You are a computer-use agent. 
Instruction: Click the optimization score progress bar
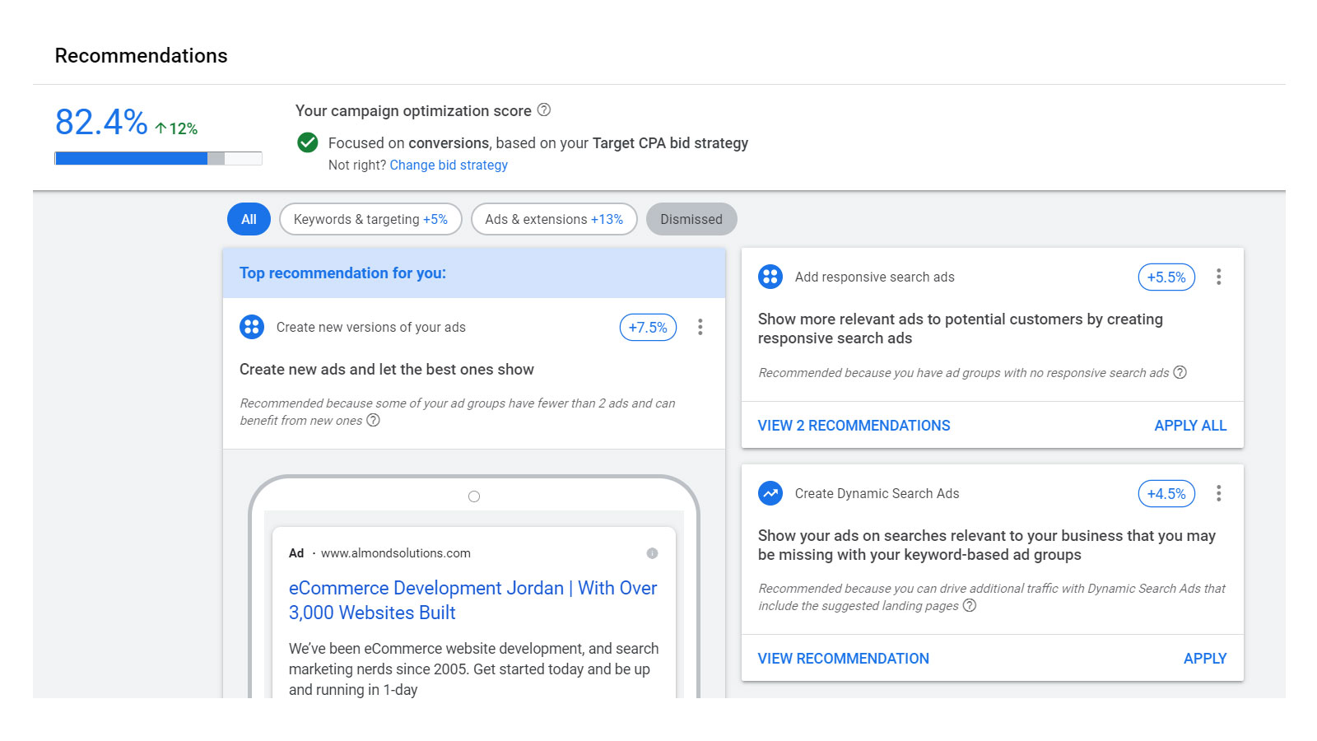158,158
